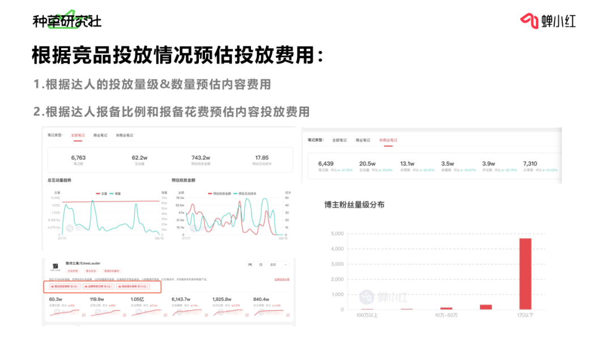
Task: Click the ranking badge showing 第19名
Action: pos(133,286)
